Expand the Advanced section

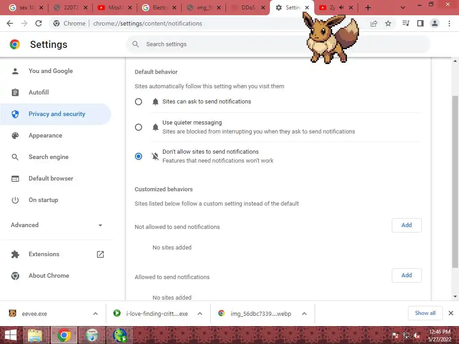(56, 225)
